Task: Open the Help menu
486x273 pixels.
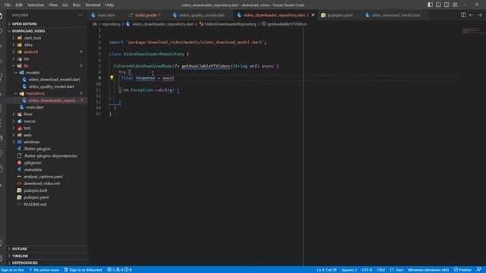Action: 109,5
